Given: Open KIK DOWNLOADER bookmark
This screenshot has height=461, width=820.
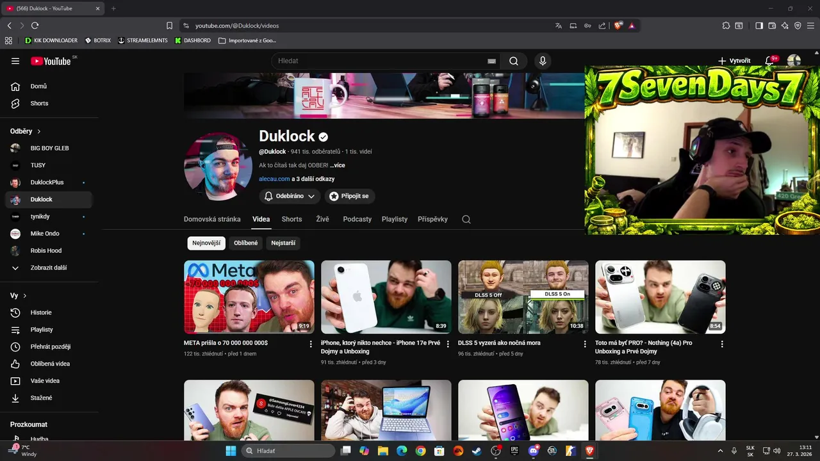Looking at the screenshot, I should 51,40.
